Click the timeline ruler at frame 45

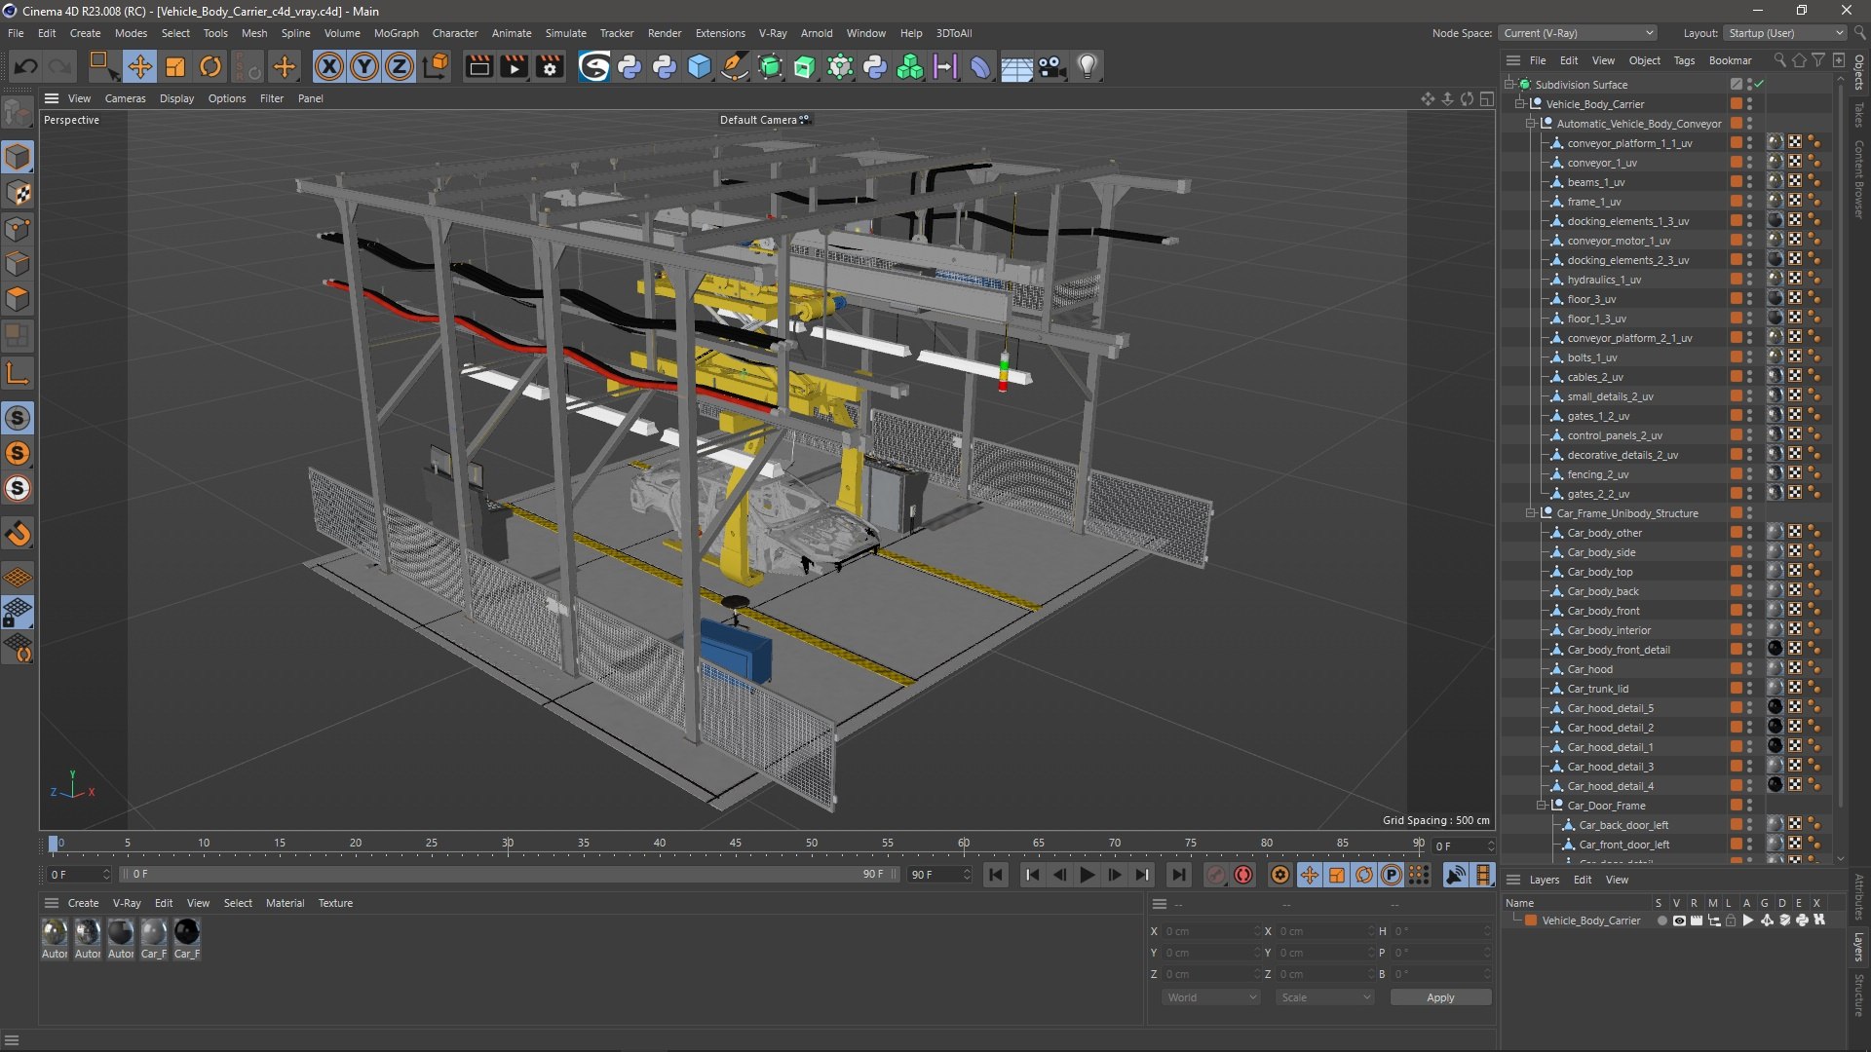coord(736,844)
